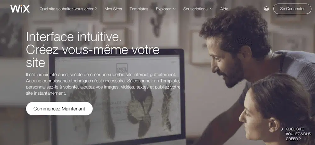The image size is (315, 145).
Task: Click the Wix logo
Action: (20, 9)
